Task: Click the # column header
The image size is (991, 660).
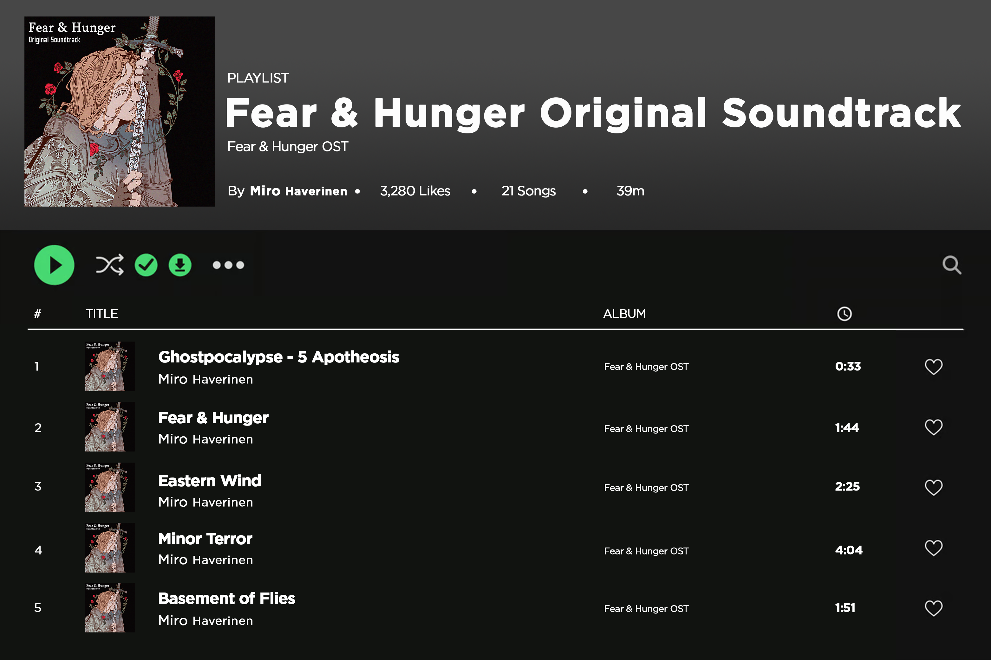Action: click(37, 314)
